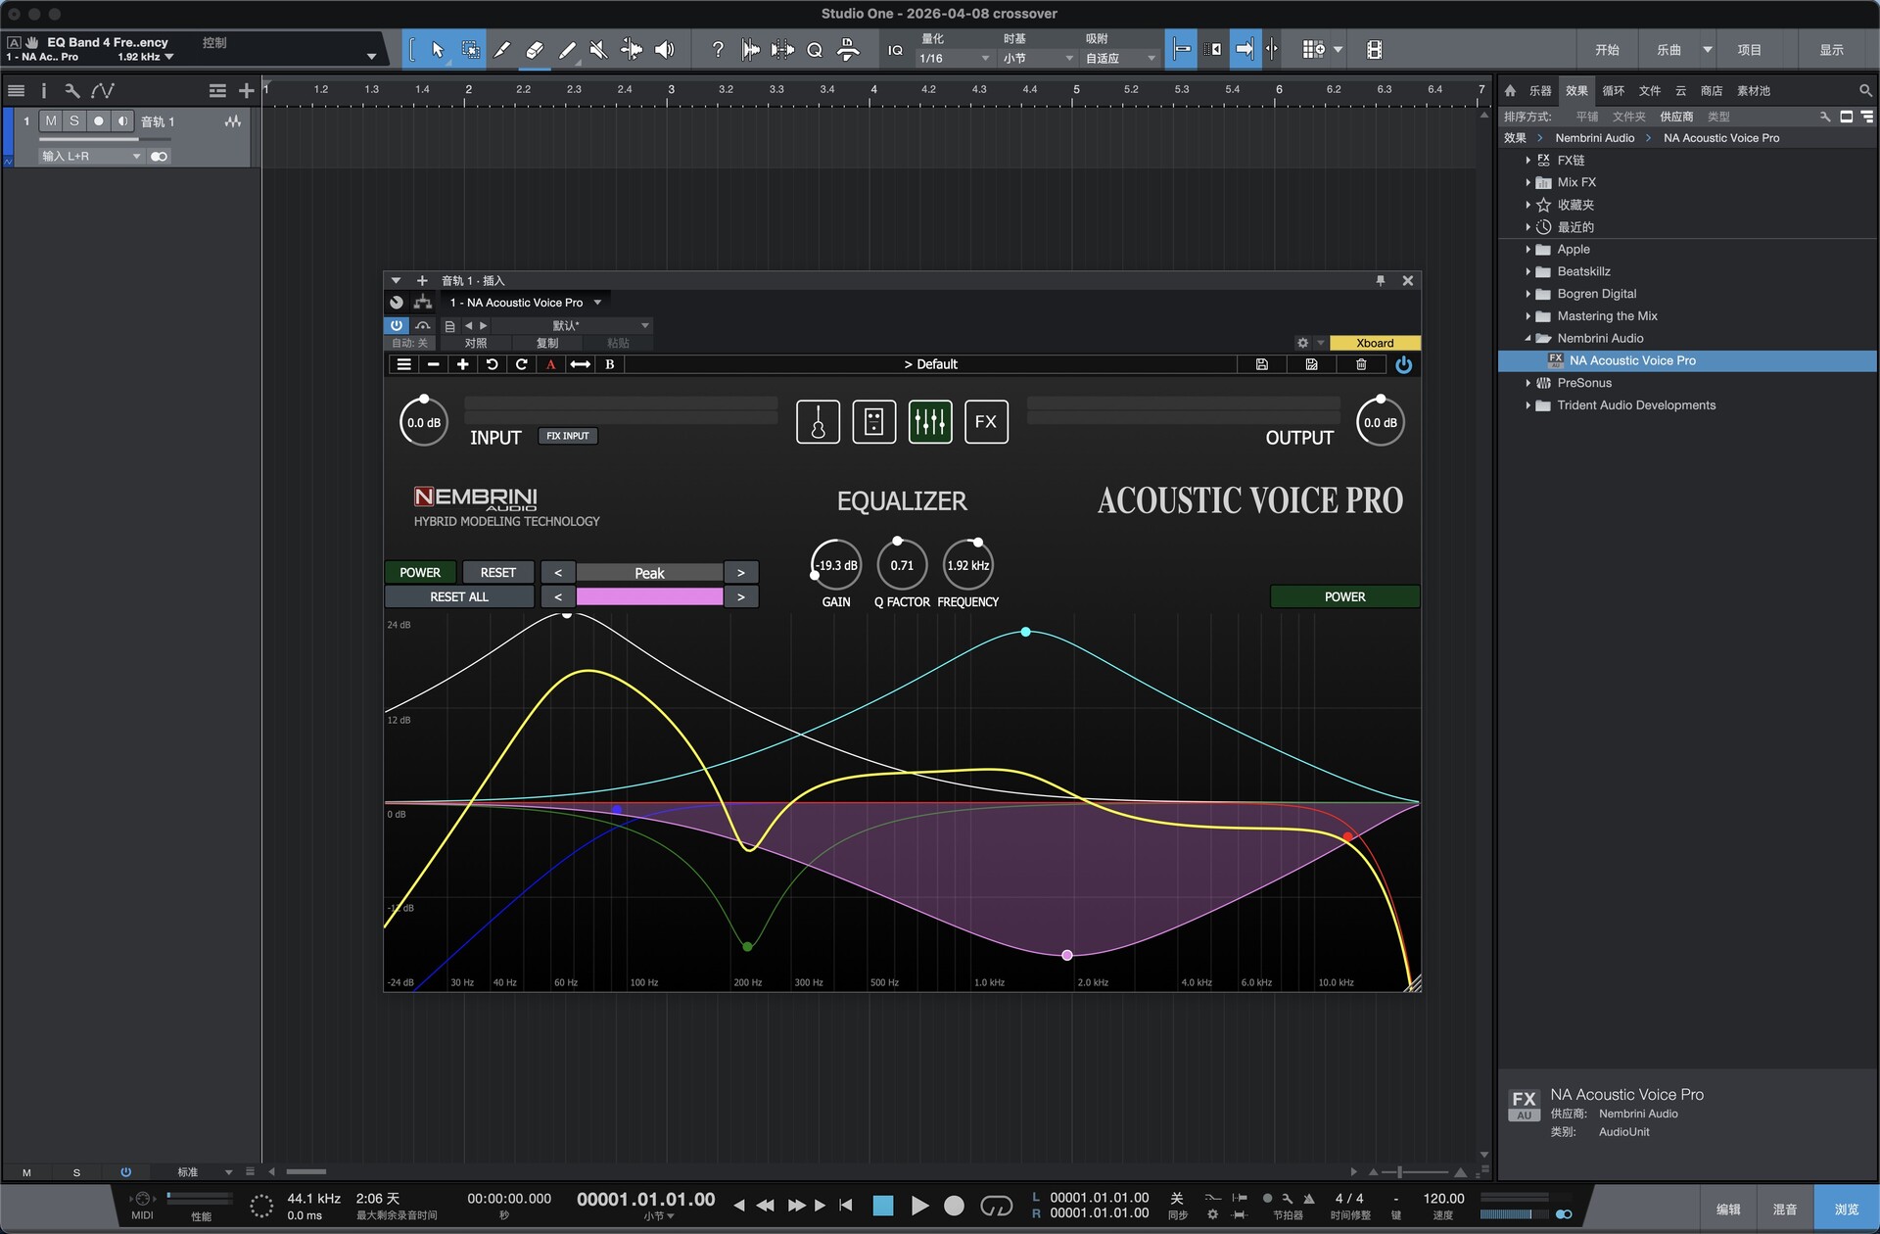The image size is (1880, 1234).
Task: Expand the PreSonus vendor folder
Action: (1527, 383)
